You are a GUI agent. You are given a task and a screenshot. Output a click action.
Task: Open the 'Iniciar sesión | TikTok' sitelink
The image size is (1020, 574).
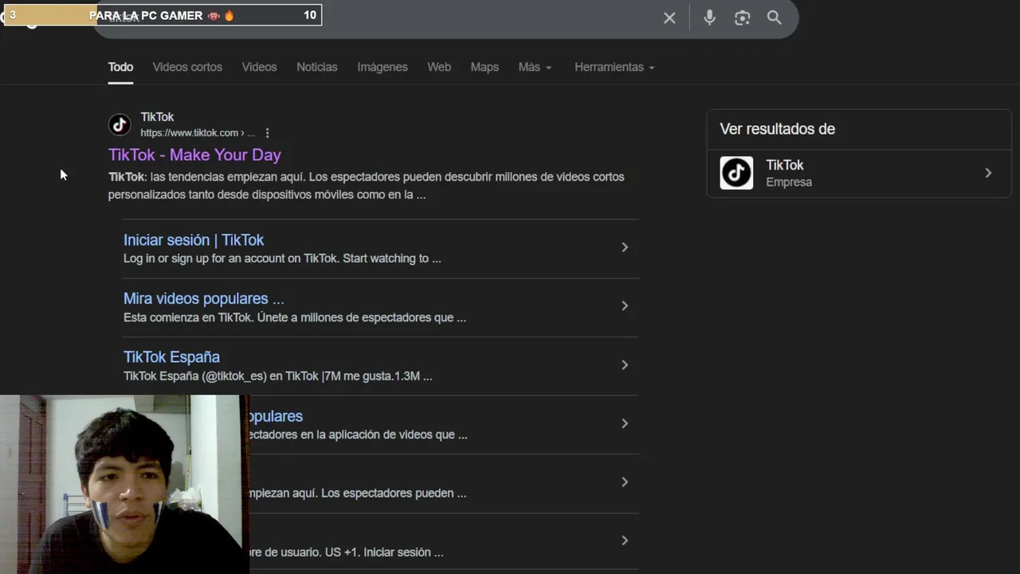(x=194, y=240)
